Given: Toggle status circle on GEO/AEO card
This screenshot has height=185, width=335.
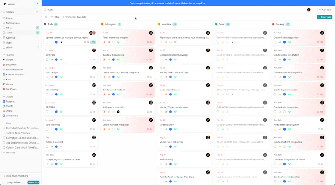Looking at the screenshot, I should click(x=47, y=112).
